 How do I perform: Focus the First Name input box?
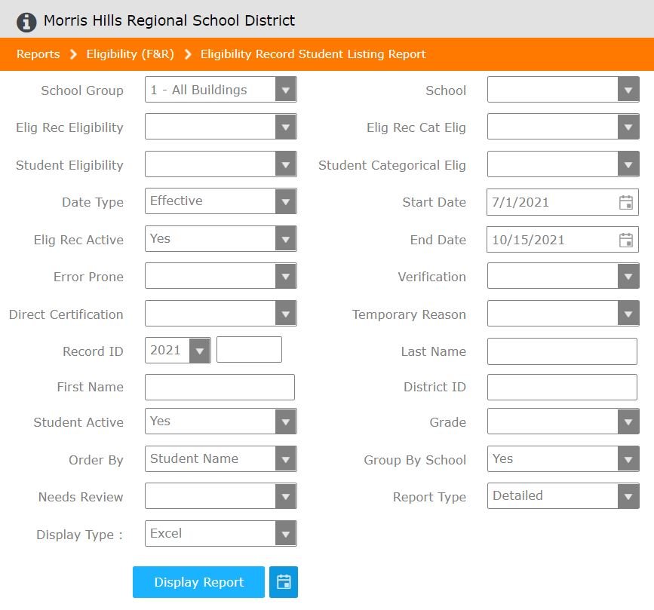pos(220,388)
